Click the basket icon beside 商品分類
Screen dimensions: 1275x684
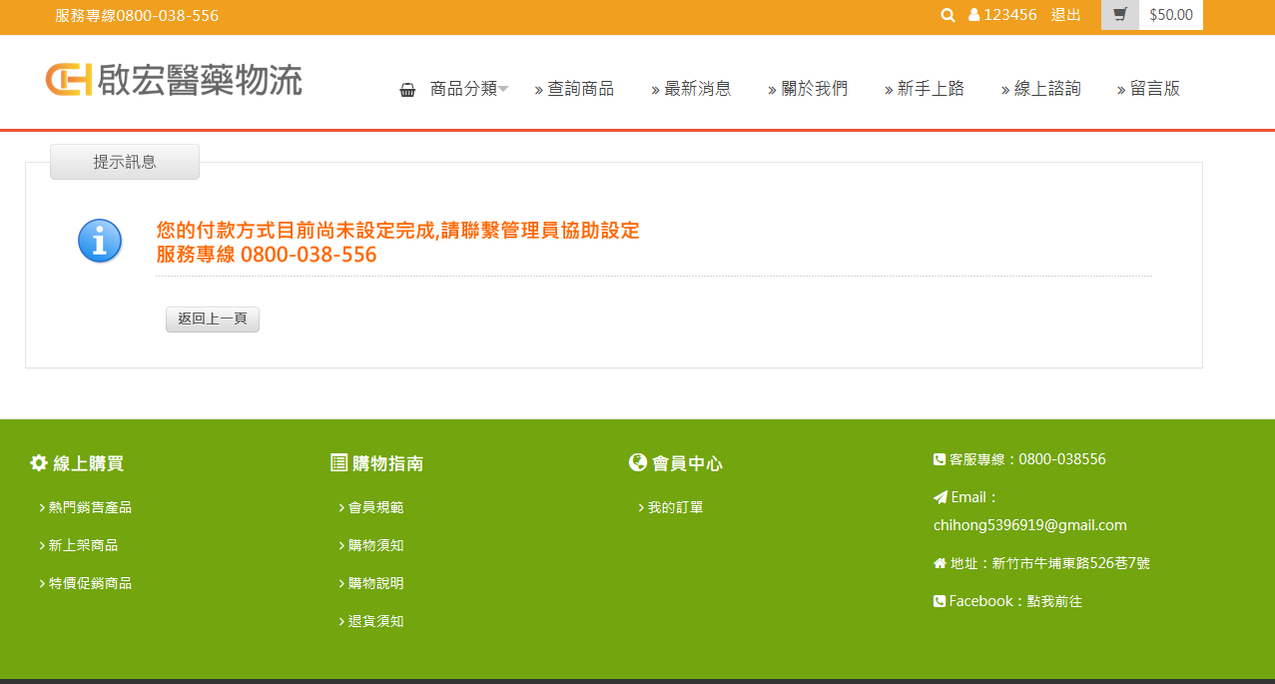pyautogui.click(x=407, y=89)
